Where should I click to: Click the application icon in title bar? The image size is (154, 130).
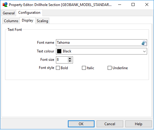click(5, 4)
